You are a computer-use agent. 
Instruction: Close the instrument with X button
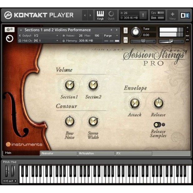(x=187, y=28)
